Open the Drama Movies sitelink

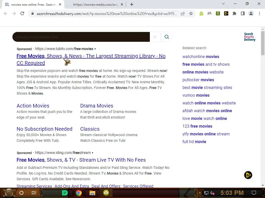pos(97,106)
